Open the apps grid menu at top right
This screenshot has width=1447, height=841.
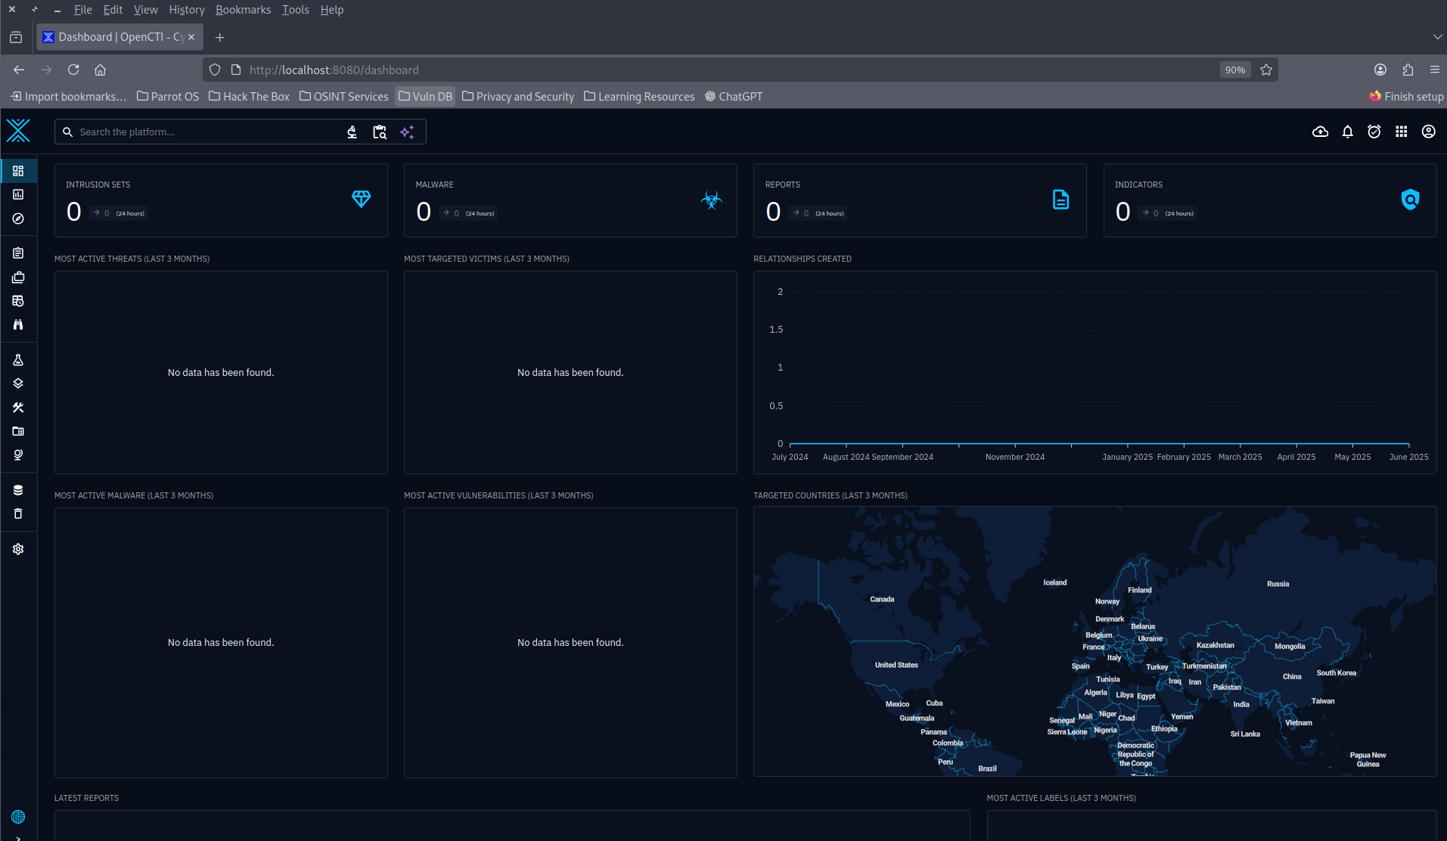(x=1401, y=131)
